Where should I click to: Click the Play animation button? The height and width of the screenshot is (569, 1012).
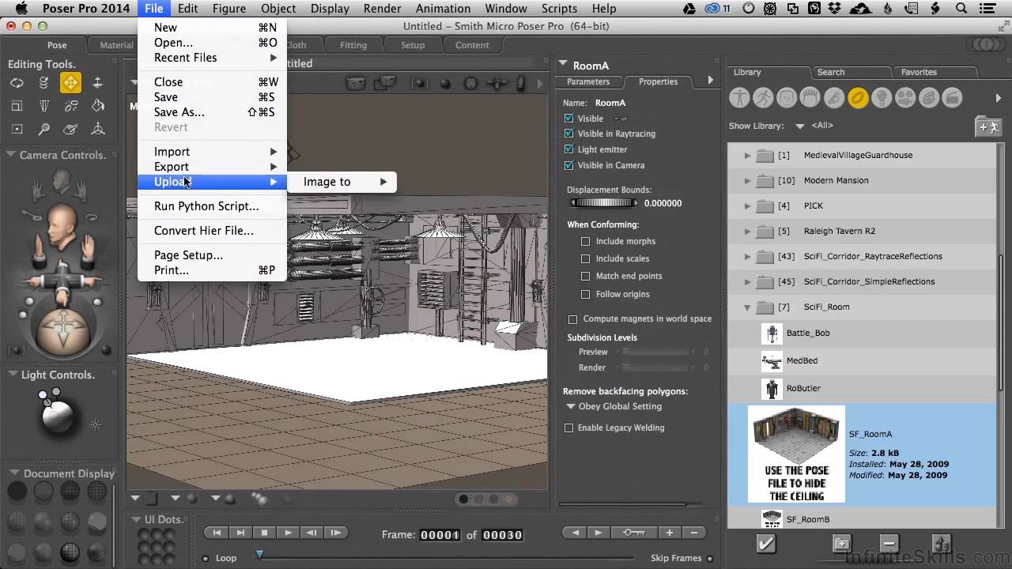[x=288, y=533]
